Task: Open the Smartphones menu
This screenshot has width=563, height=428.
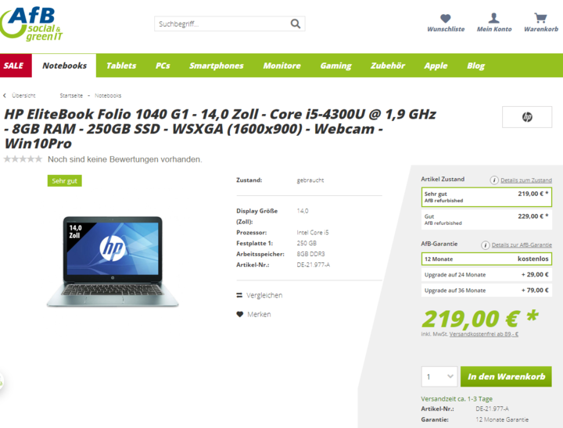Action: (216, 66)
